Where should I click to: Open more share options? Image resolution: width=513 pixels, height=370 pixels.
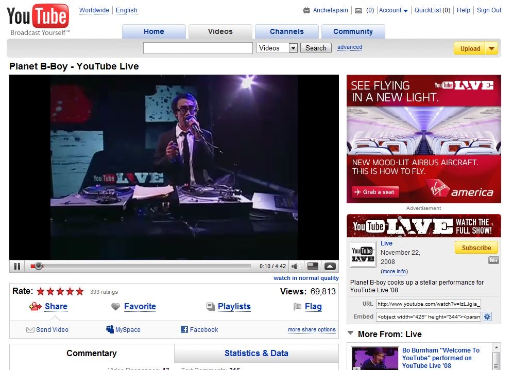[312, 329]
